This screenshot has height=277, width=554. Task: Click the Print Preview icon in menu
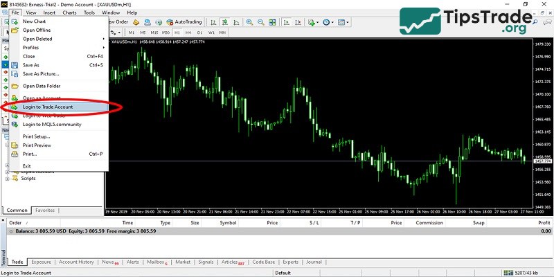[15, 145]
